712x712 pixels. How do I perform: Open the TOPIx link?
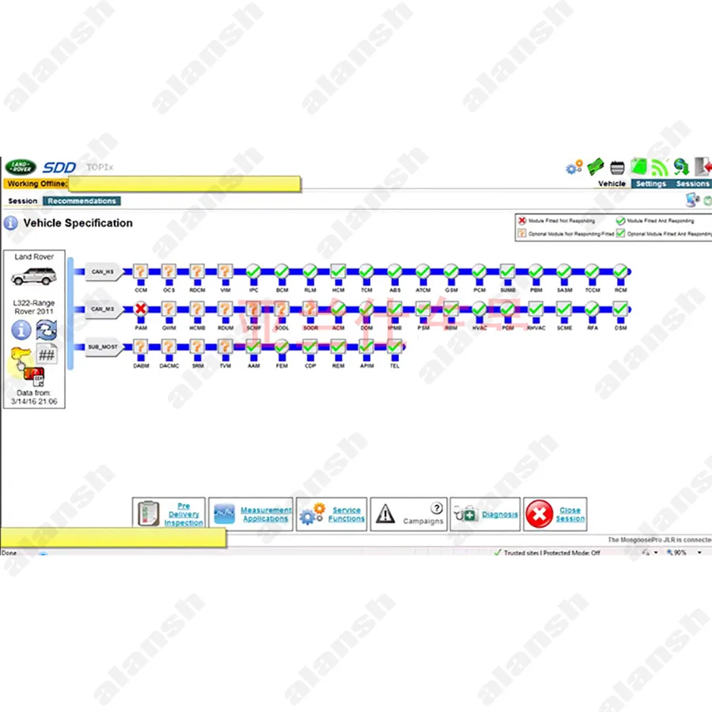[x=100, y=167]
